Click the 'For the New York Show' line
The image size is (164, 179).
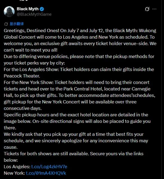(x=76, y=82)
